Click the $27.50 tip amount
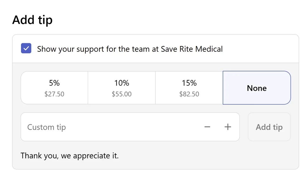The height and width of the screenshot is (183, 302). click(x=54, y=94)
